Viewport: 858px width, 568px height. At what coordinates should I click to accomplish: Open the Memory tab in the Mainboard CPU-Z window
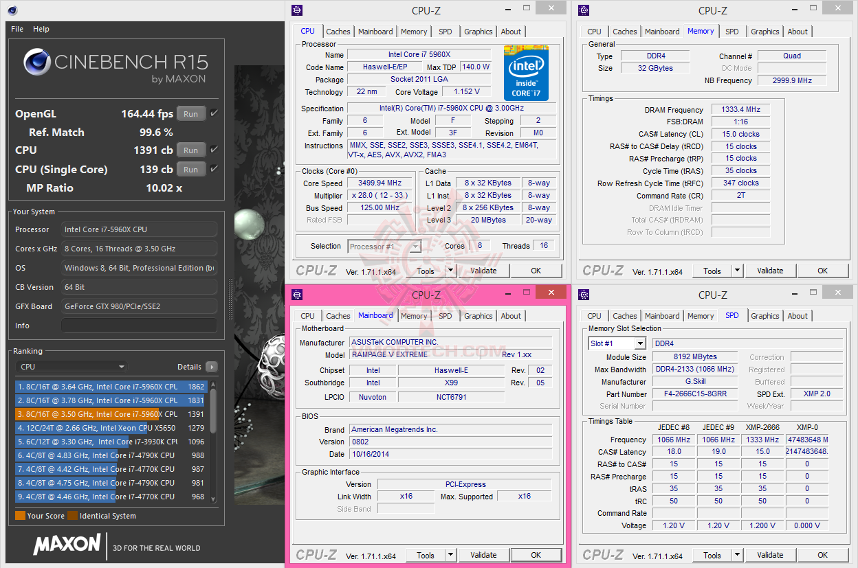point(414,316)
